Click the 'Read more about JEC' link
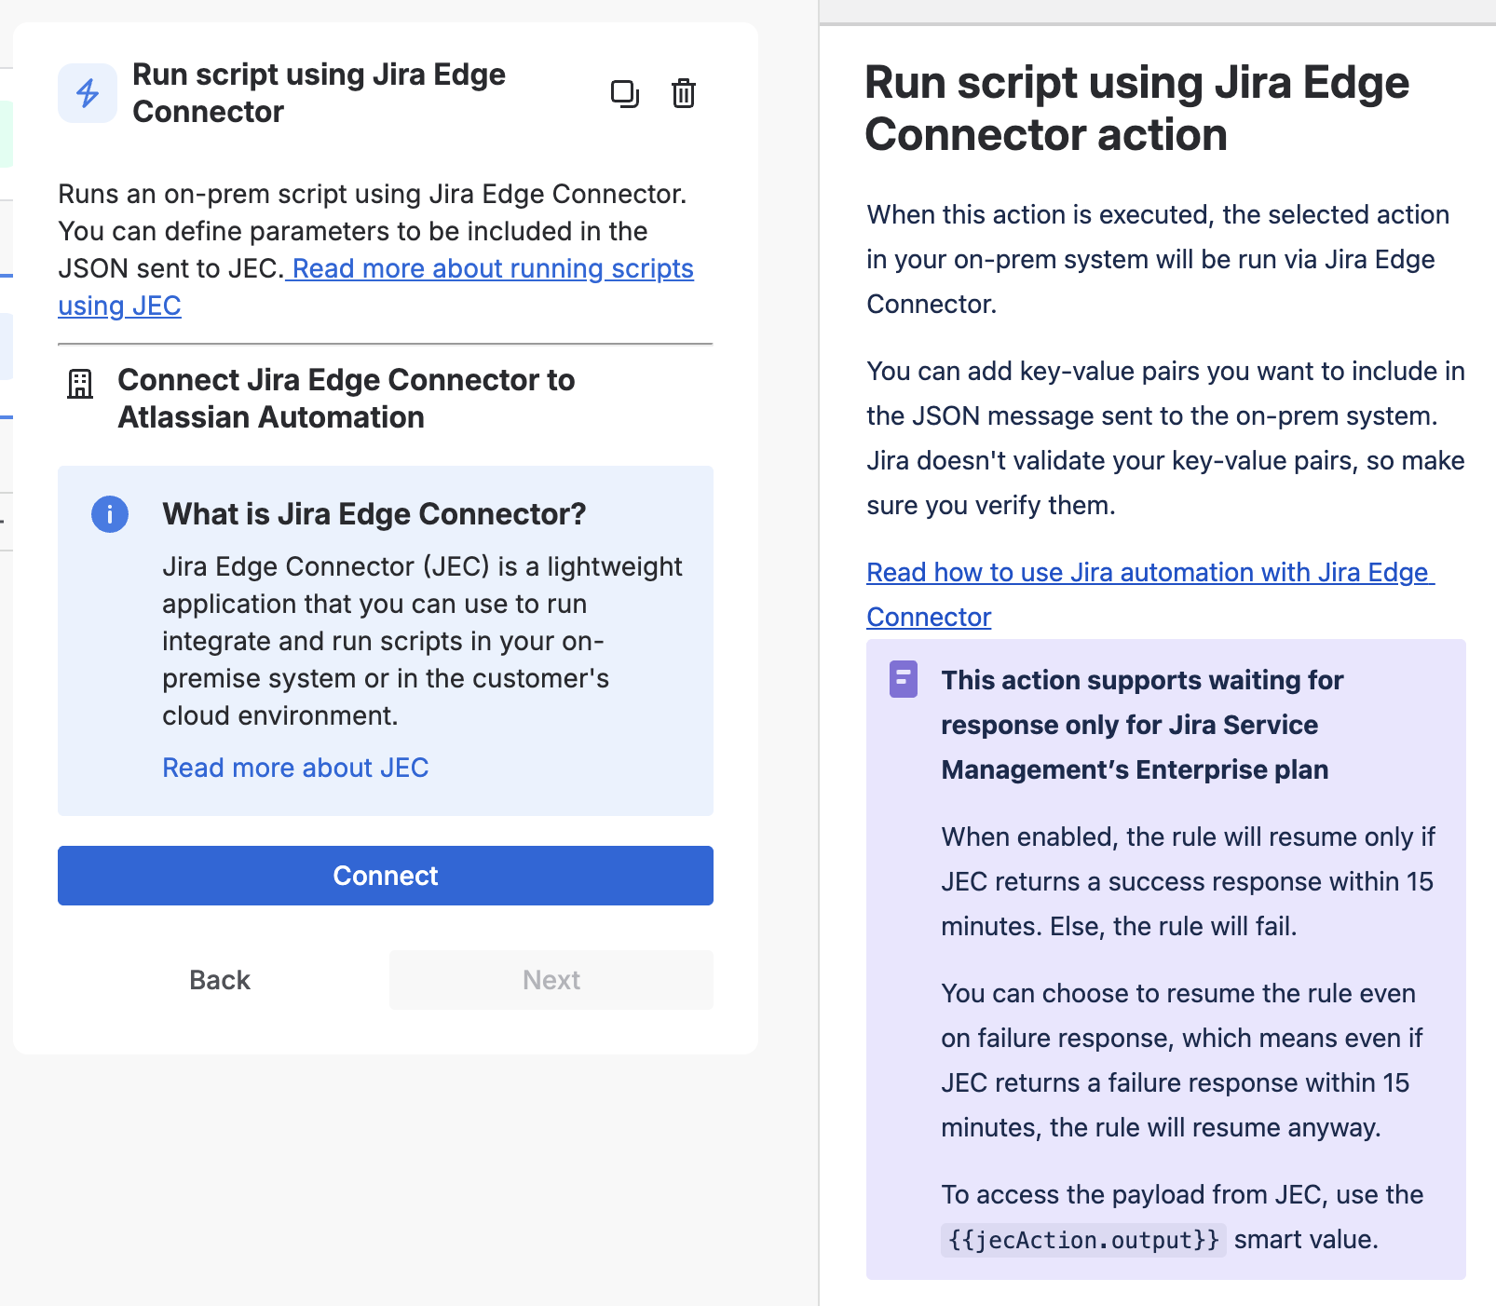Screen dimensions: 1496x1306 pyautogui.click(x=295, y=767)
